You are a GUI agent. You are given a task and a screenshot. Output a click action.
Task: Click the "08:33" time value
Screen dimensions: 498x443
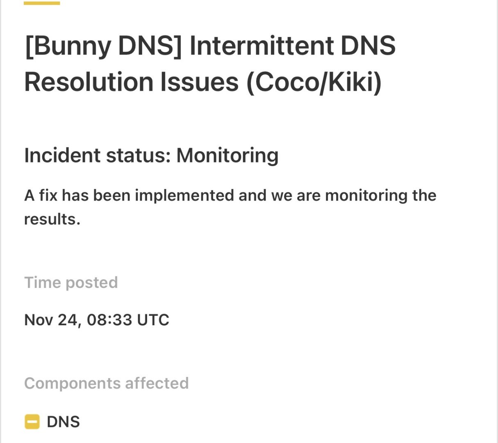(109, 320)
